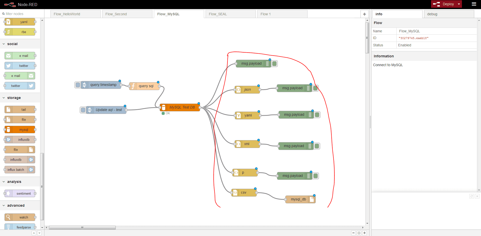481x236 pixels.
Task: Add a new flow tab with plus icon
Action: (x=364, y=14)
